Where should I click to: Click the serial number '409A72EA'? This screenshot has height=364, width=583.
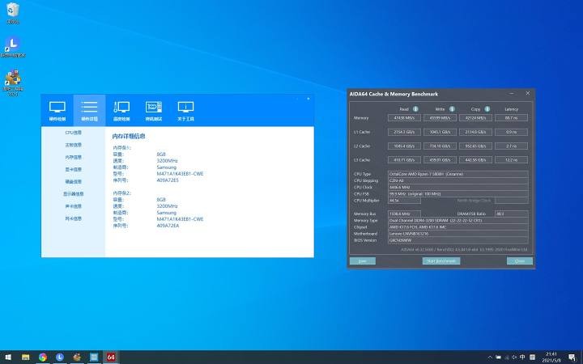click(168, 226)
